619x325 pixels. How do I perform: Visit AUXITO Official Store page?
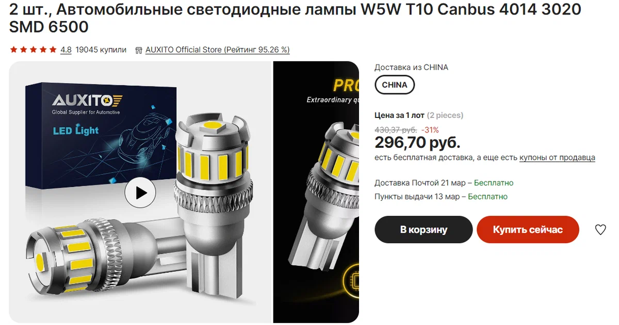point(218,50)
